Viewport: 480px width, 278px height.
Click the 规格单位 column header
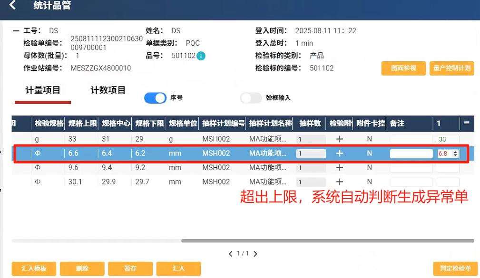(183, 123)
